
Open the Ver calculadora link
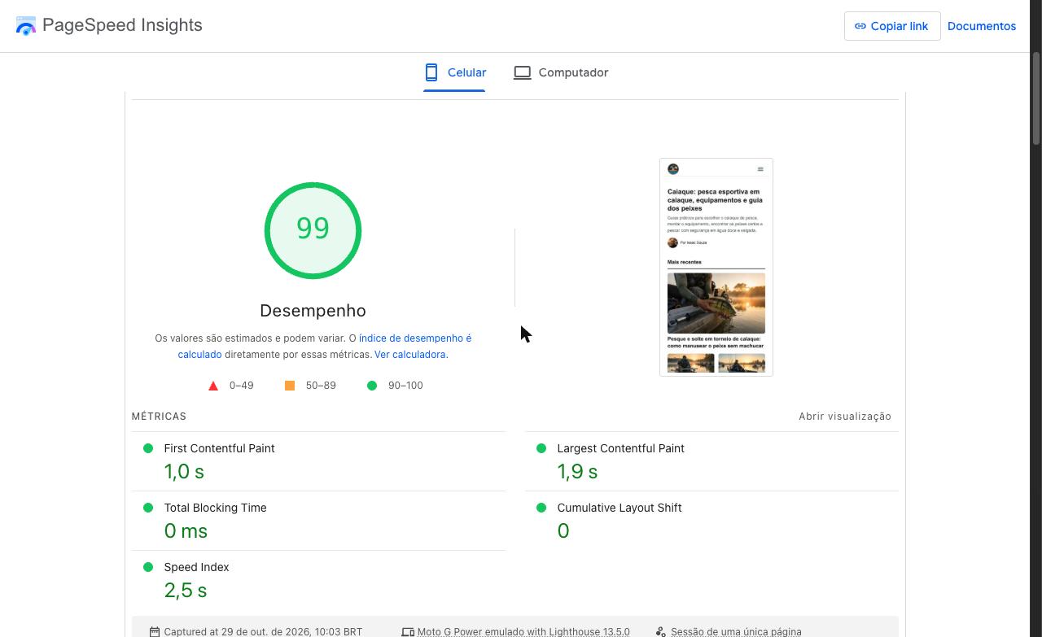click(x=411, y=355)
